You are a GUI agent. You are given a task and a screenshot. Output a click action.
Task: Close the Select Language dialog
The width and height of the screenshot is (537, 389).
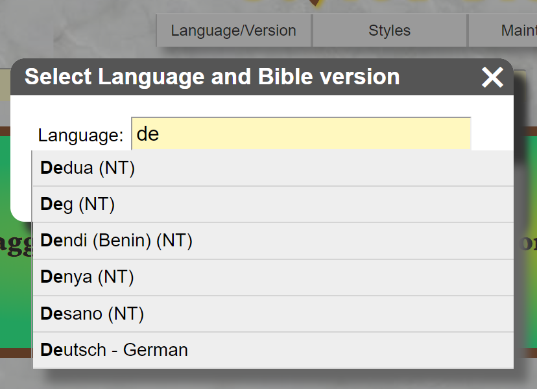tap(492, 78)
